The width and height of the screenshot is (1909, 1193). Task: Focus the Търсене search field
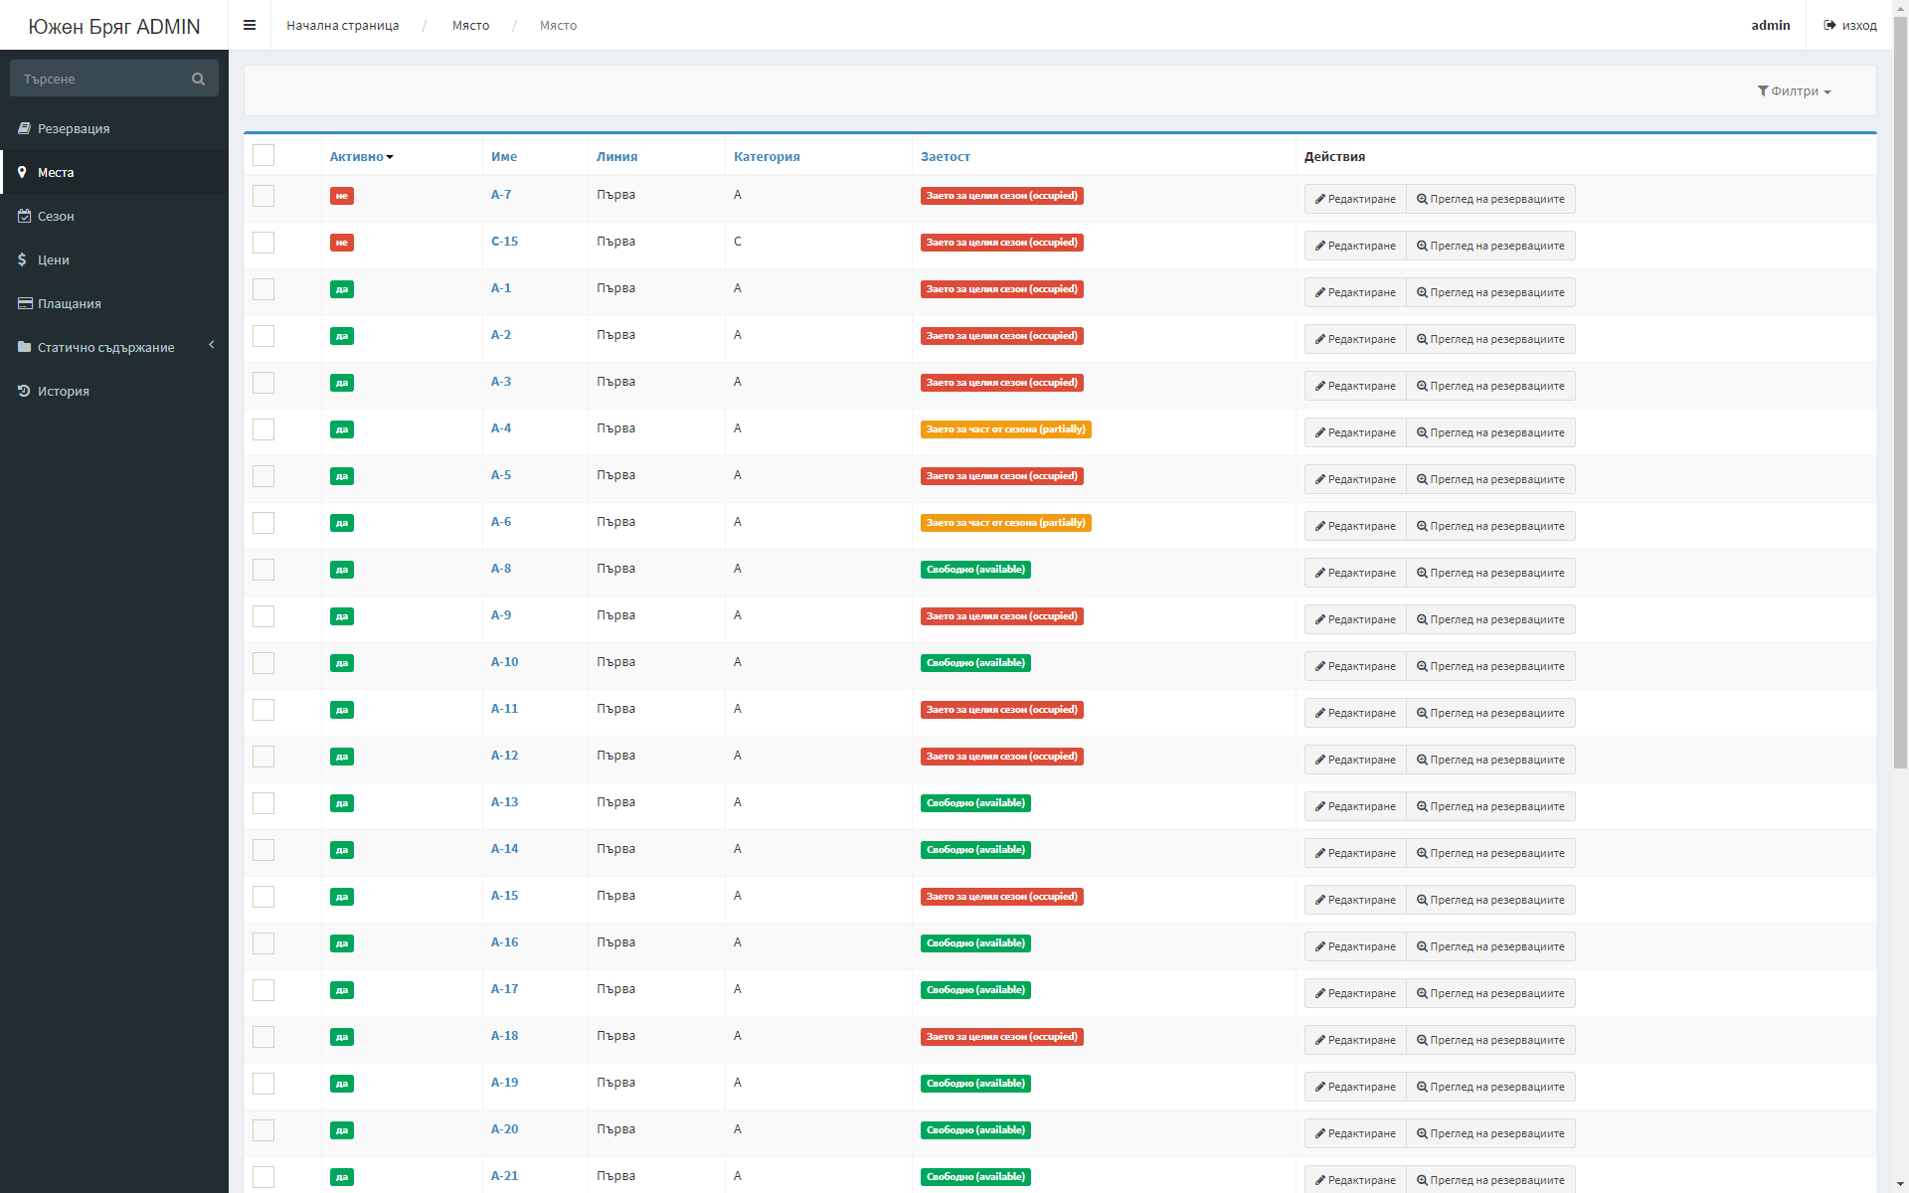click(x=99, y=80)
